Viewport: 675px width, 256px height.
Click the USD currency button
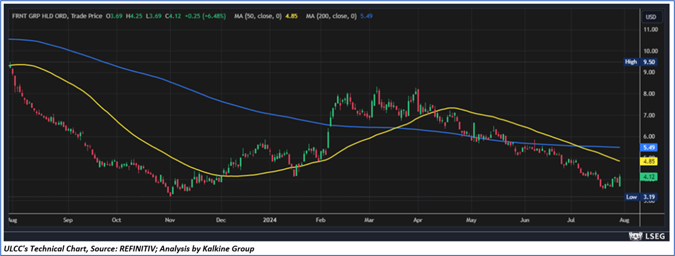[x=650, y=17]
